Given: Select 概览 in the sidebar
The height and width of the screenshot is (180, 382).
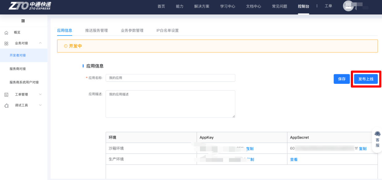Looking at the screenshot, I should tap(17, 32).
